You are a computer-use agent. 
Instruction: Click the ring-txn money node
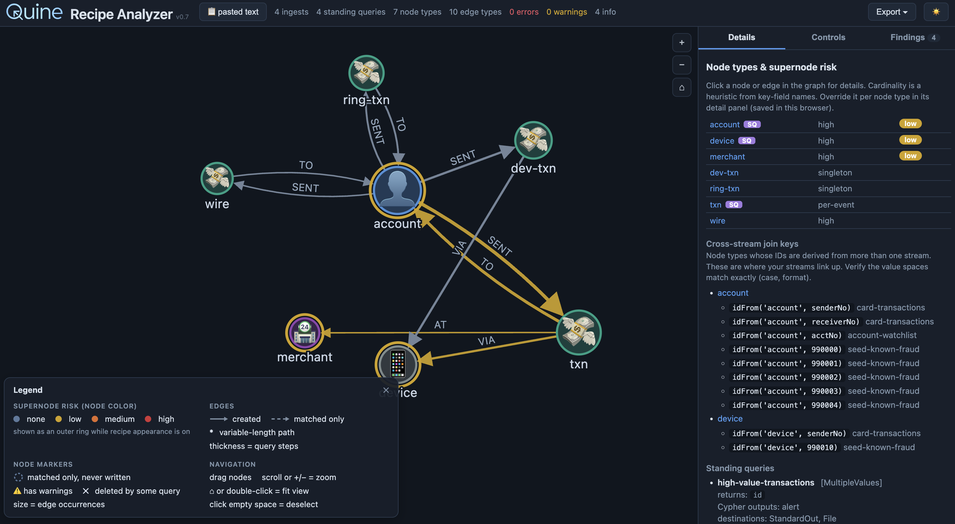coord(366,73)
